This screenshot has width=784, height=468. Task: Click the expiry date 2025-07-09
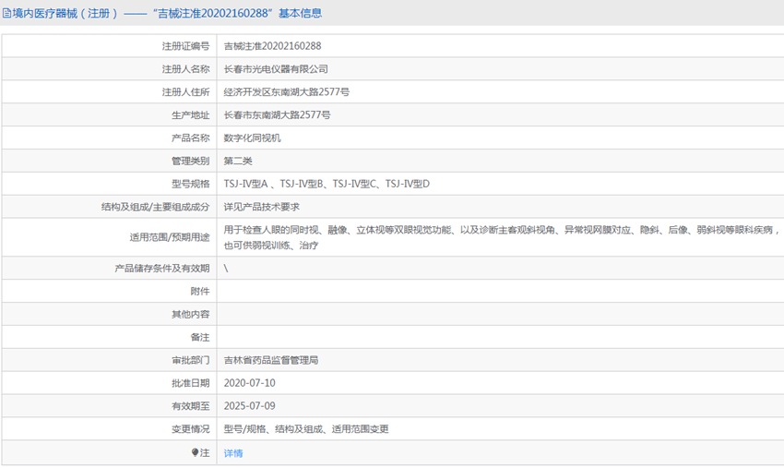pos(249,406)
